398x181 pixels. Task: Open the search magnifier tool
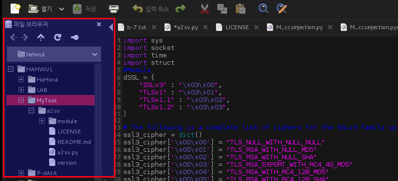pyautogui.click(x=263, y=9)
